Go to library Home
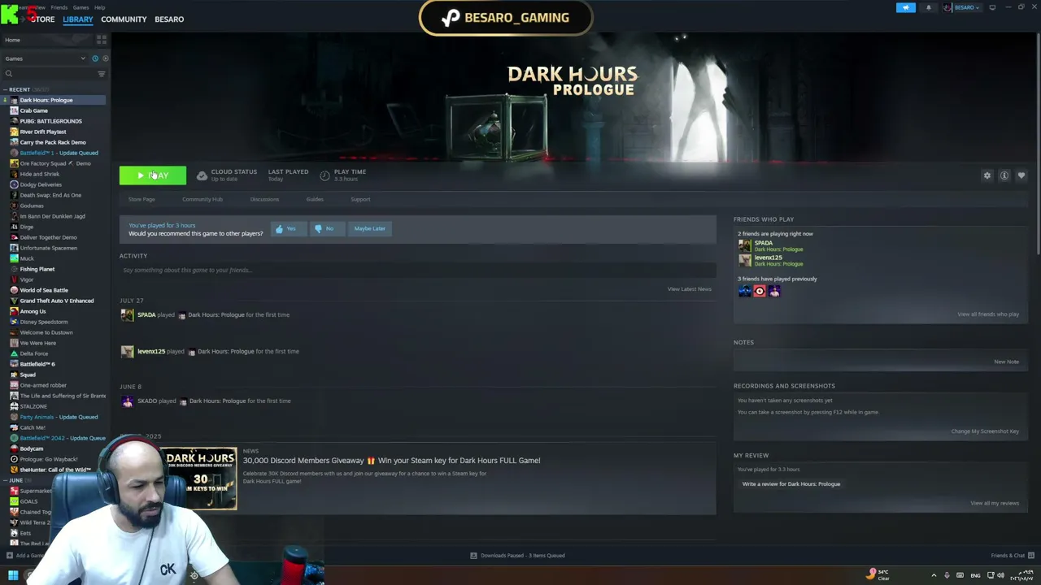 click(x=12, y=40)
